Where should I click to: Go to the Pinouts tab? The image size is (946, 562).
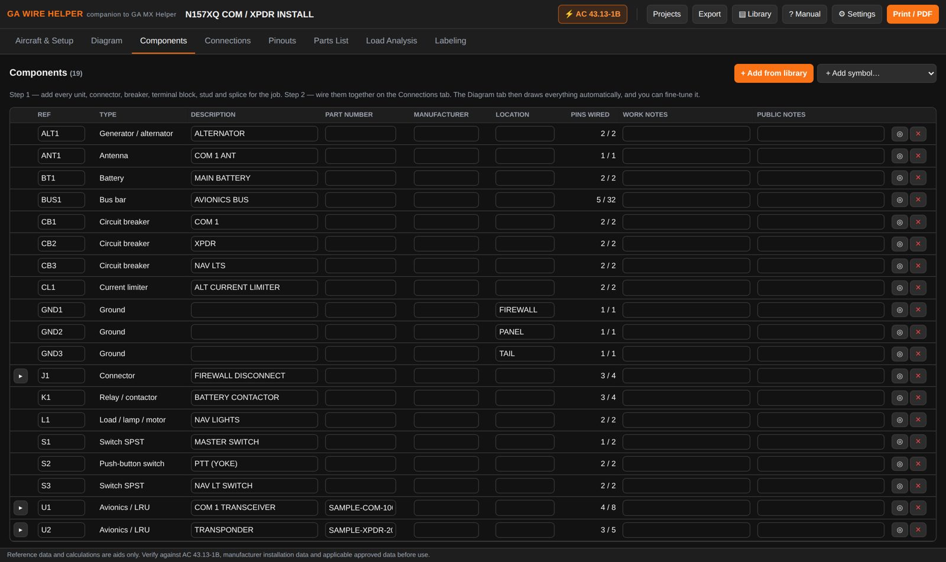[x=282, y=41]
